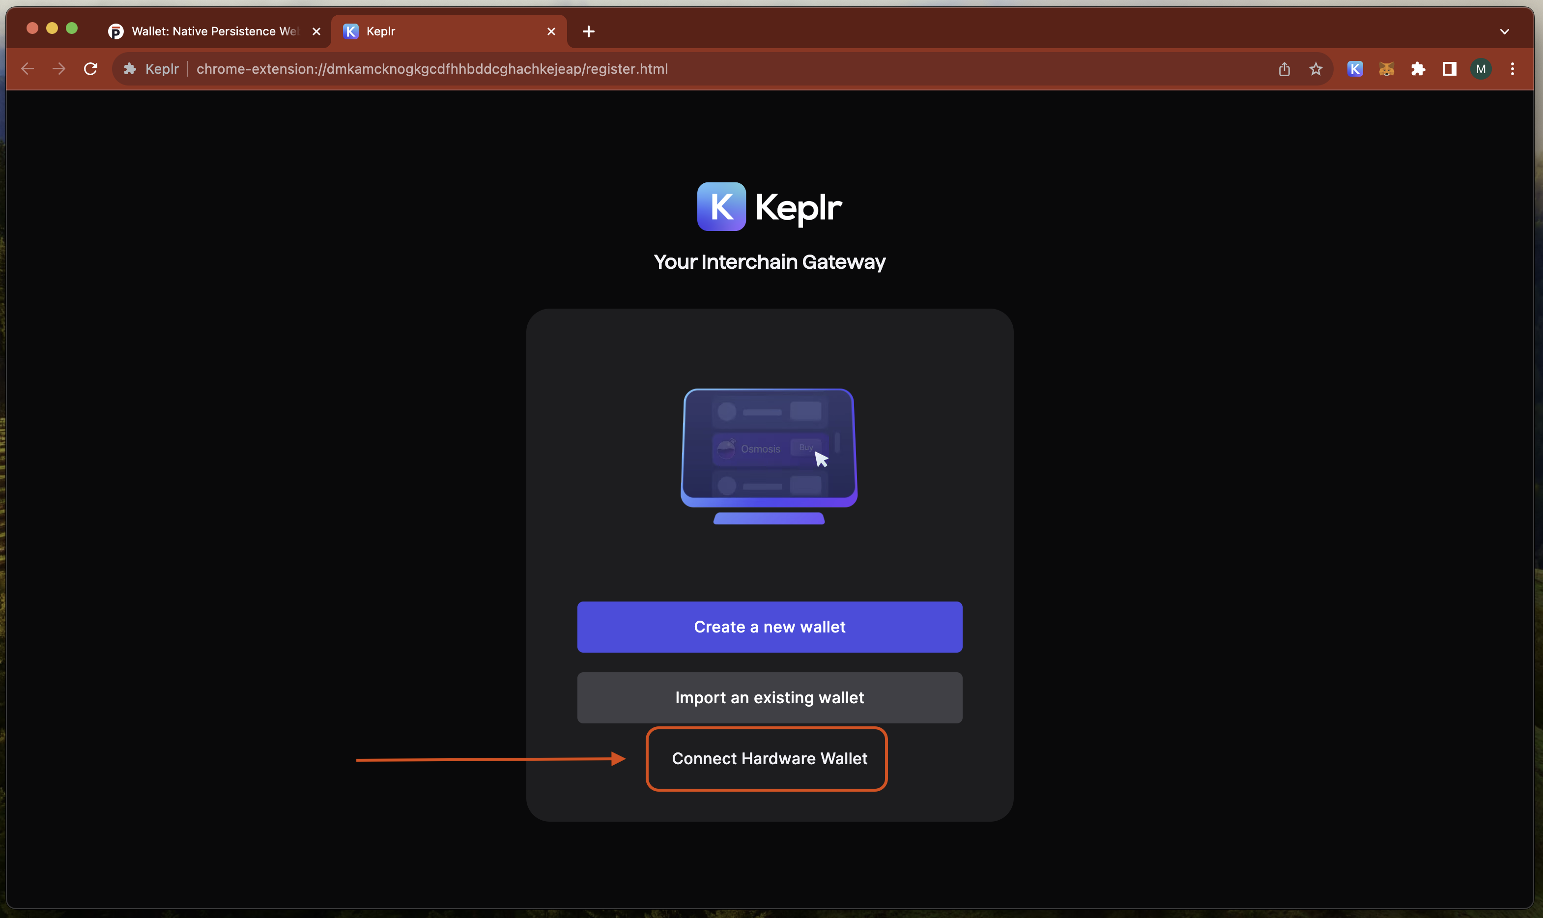Image resolution: width=1543 pixels, height=918 pixels.
Task: Toggle the browser side panel icon
Action: coord(1449,69)
